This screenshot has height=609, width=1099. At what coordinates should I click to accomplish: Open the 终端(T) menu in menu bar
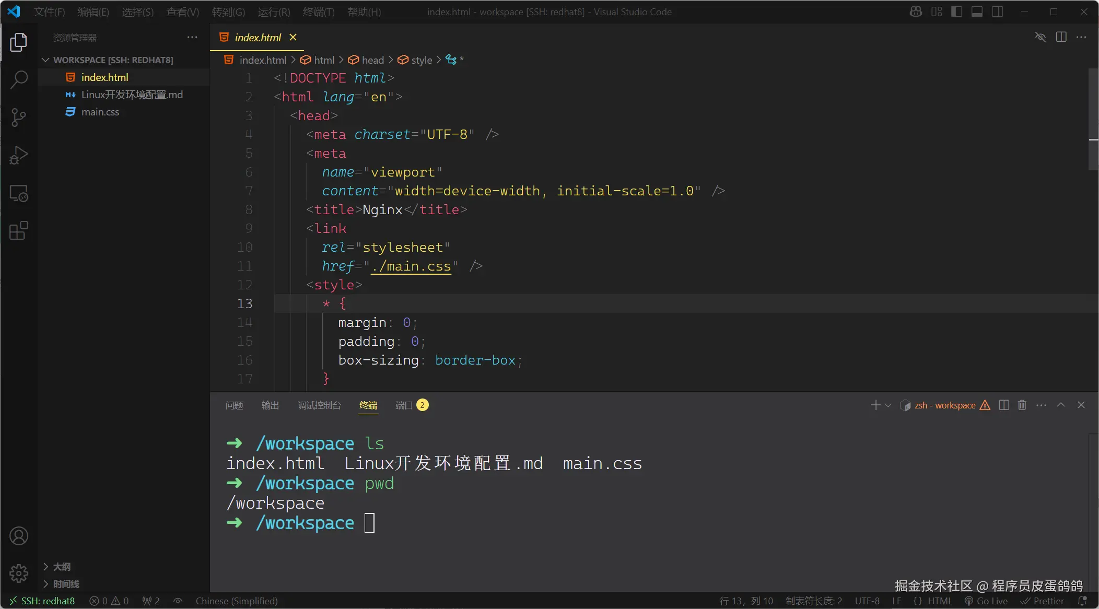click(x=318, y=11)
